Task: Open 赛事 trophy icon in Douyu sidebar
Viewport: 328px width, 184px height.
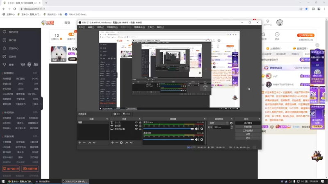Action: coord(5,65)
